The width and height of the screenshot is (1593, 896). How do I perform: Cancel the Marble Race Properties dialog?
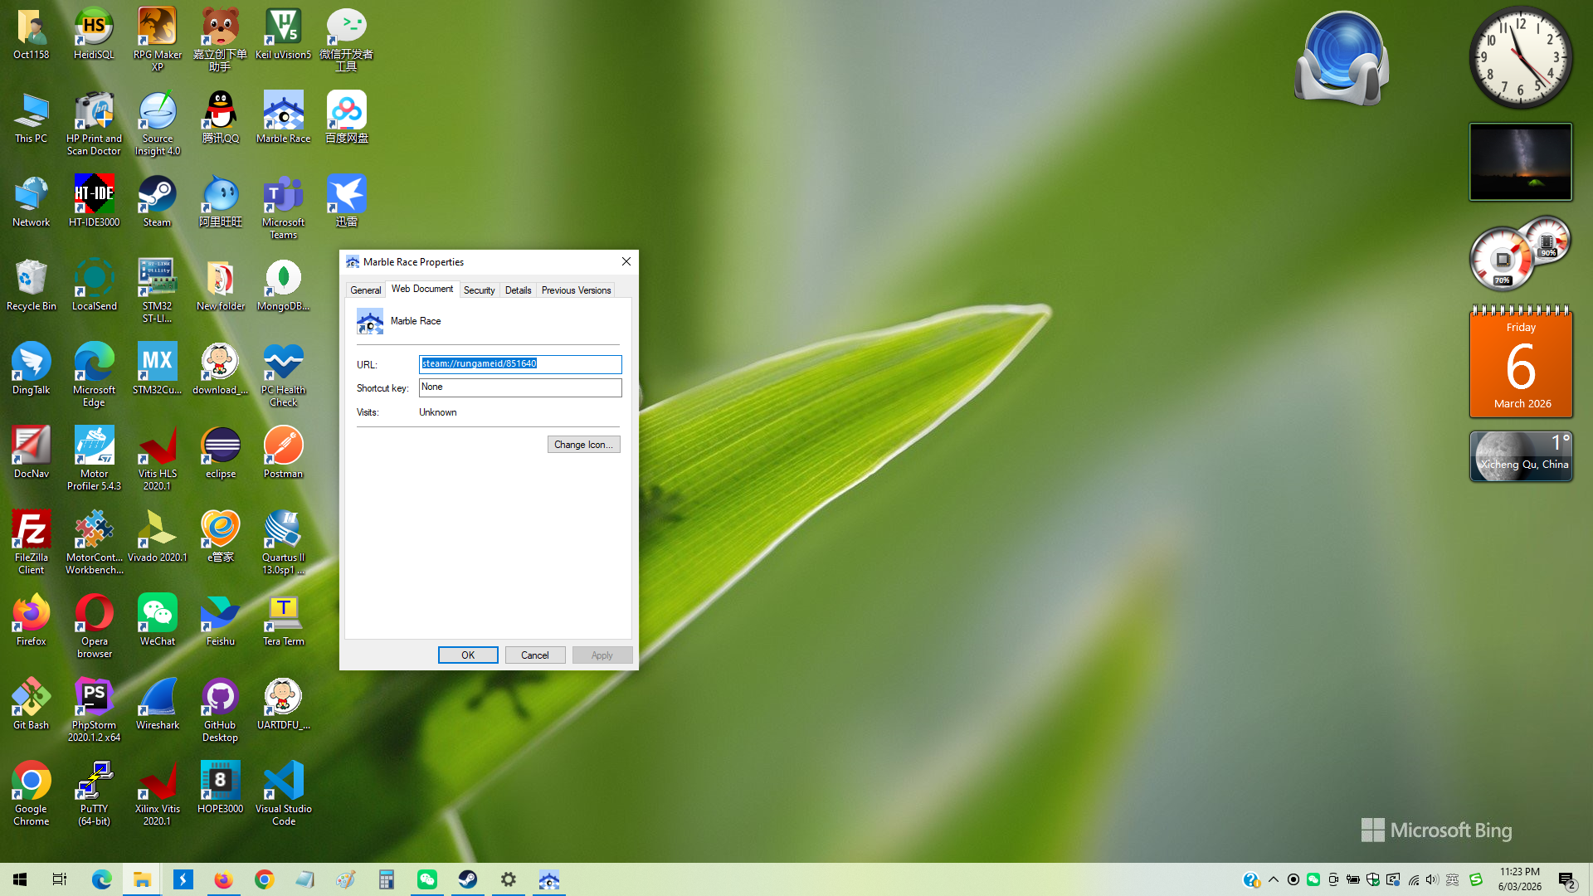534,655
